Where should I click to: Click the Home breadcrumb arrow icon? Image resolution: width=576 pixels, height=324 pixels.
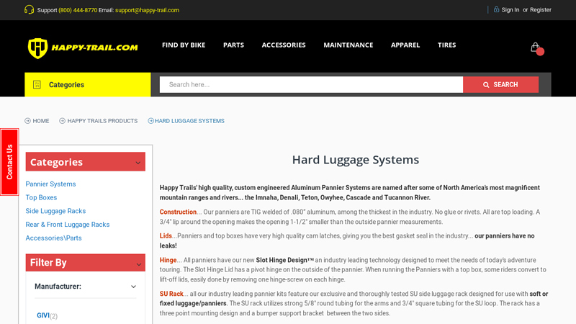28,121
